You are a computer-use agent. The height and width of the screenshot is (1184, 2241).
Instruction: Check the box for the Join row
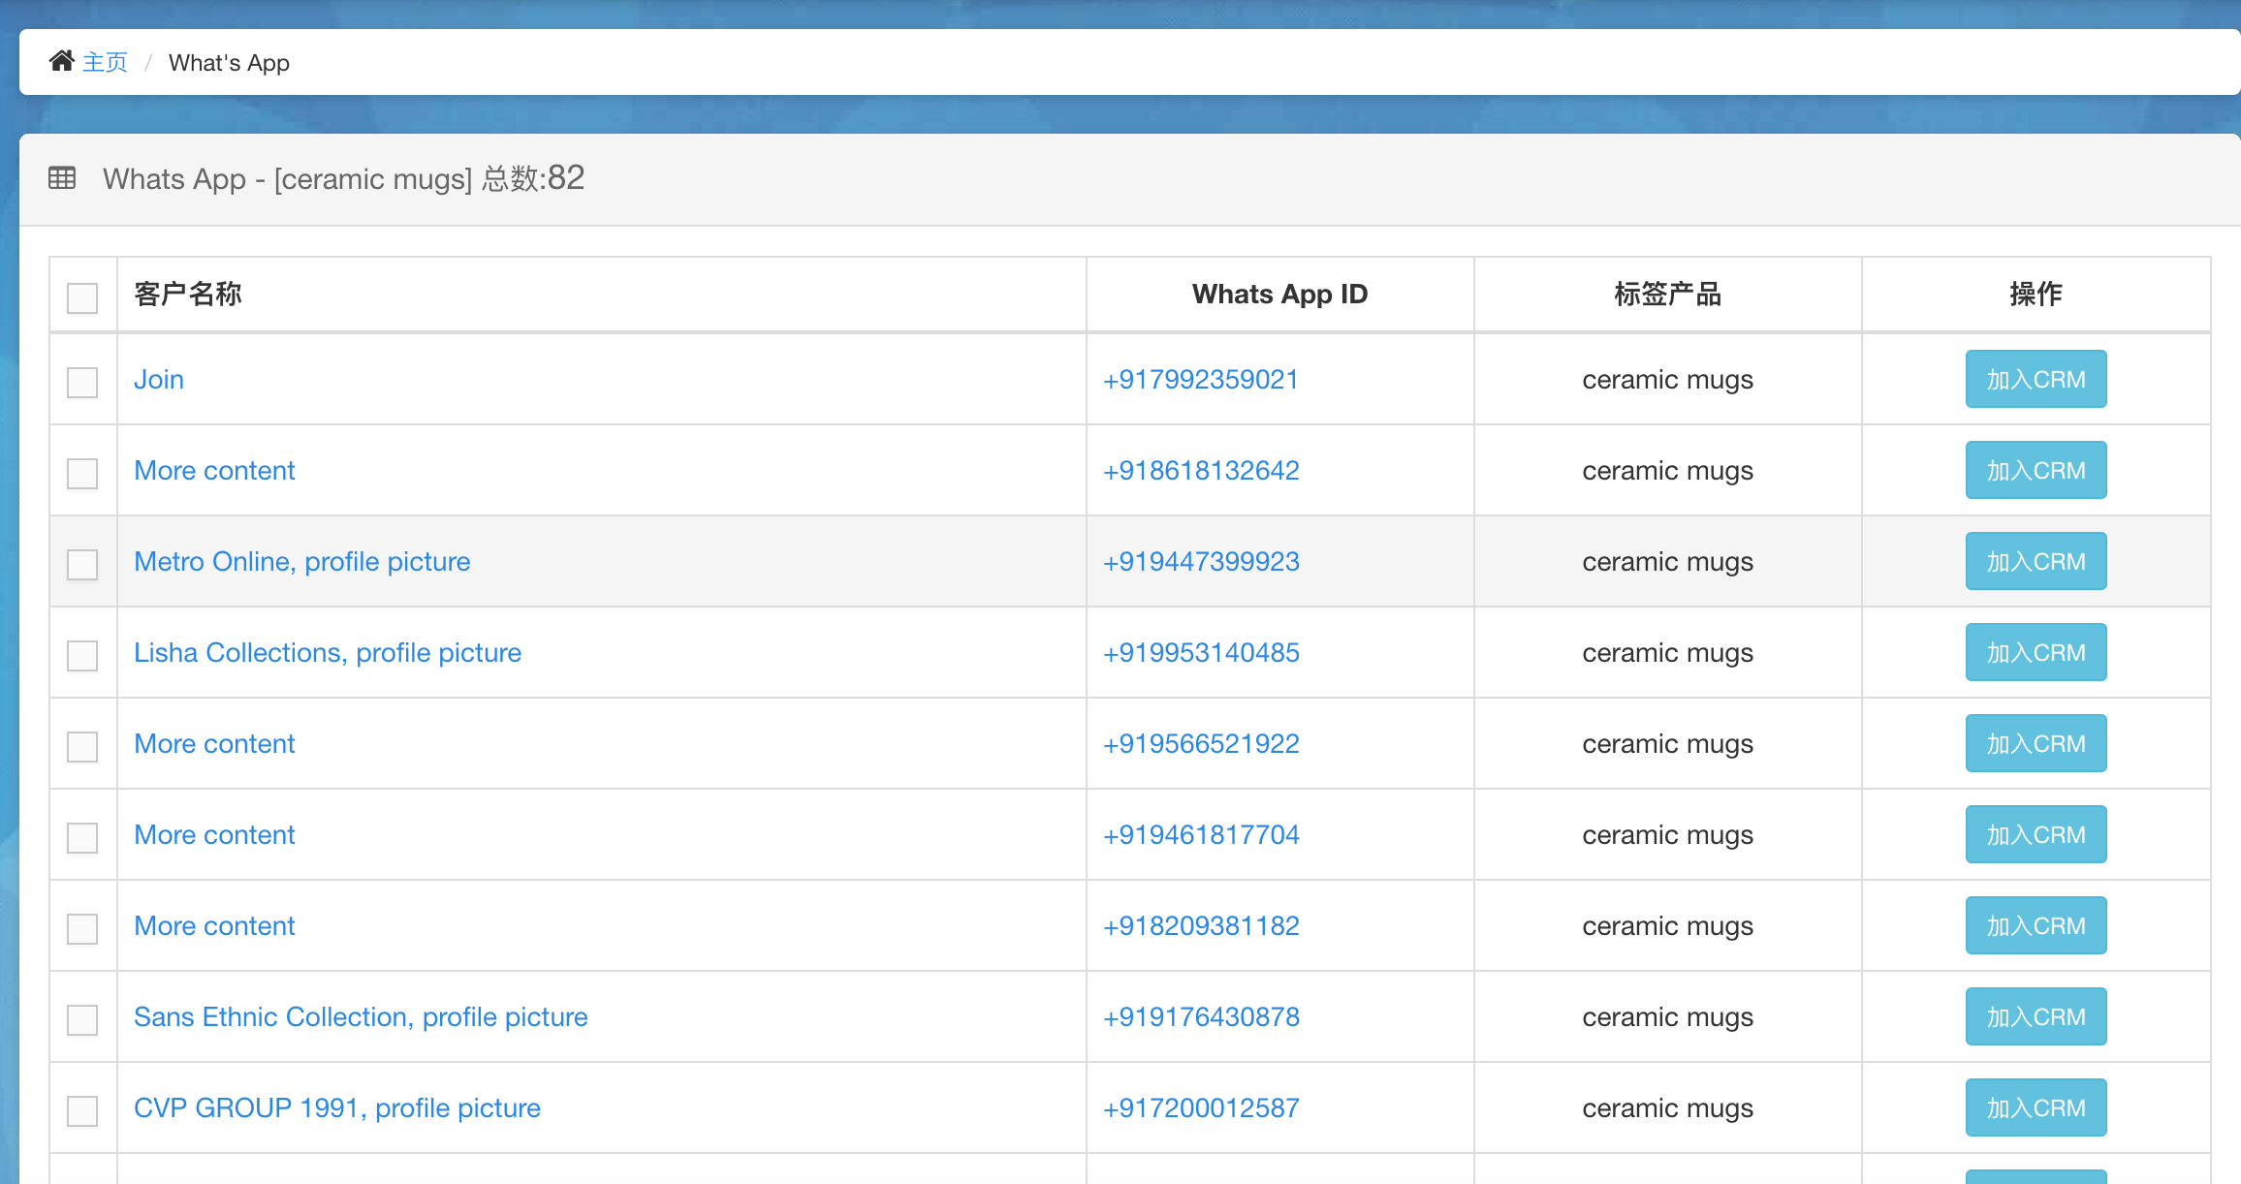(x=82, y=382)
